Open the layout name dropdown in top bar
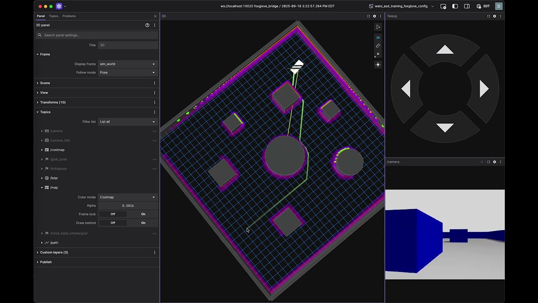 [401, 6]
